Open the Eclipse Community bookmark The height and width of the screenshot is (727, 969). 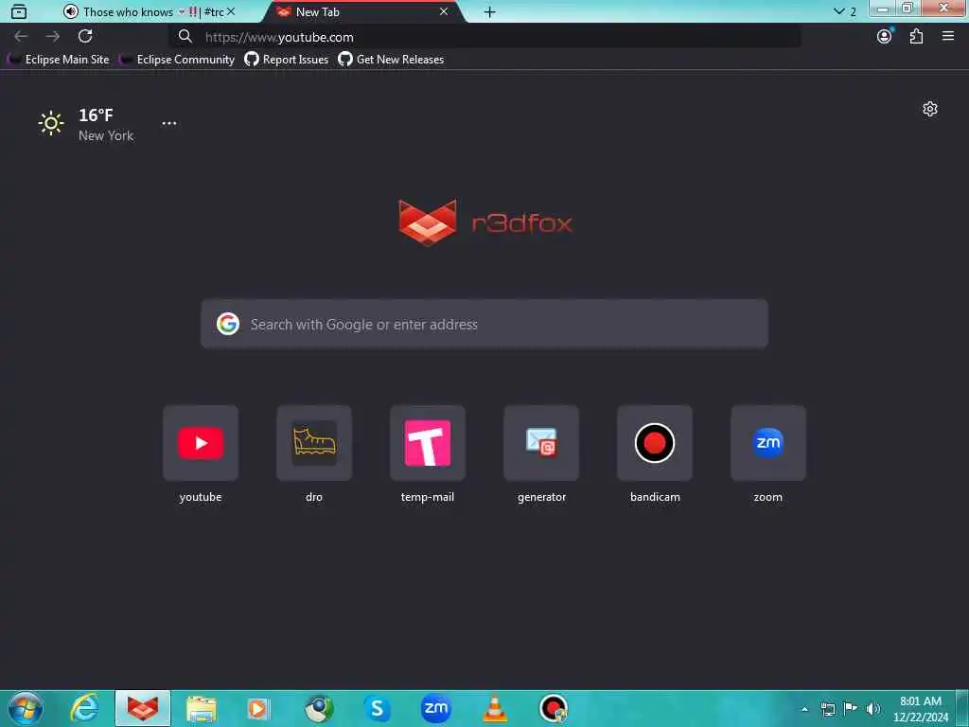(177, 60)
